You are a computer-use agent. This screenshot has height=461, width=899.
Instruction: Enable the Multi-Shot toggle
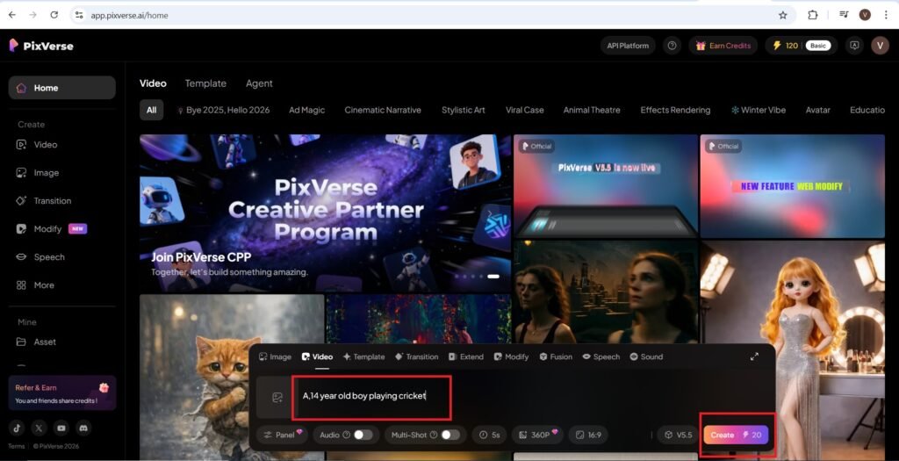click(450, 435)
